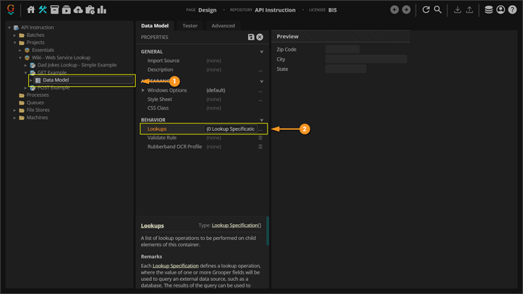Screen dimensions: 523x294
Task: Click the Zip Code preview field
Action: [342, 50]
